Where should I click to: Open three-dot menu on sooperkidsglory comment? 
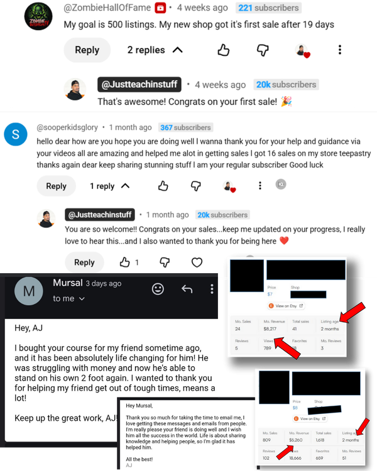click(x=260, y=186)
